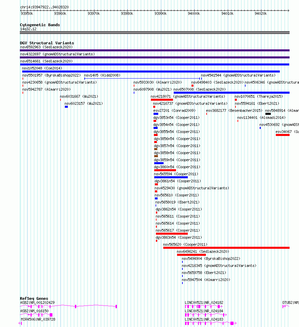Screen dimensions: 299x327
Task: Select the nsv6097908 (Wu2021) label
Action: click(153, 89)
